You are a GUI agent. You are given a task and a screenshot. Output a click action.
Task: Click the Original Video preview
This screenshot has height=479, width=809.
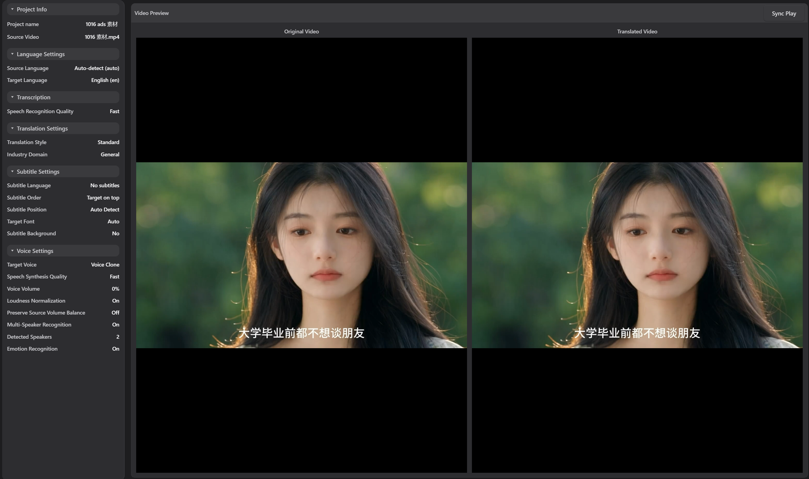coord(301,255)
